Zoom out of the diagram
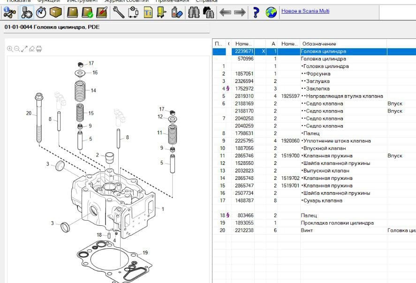The image size is (416, 283). point(17,49)
